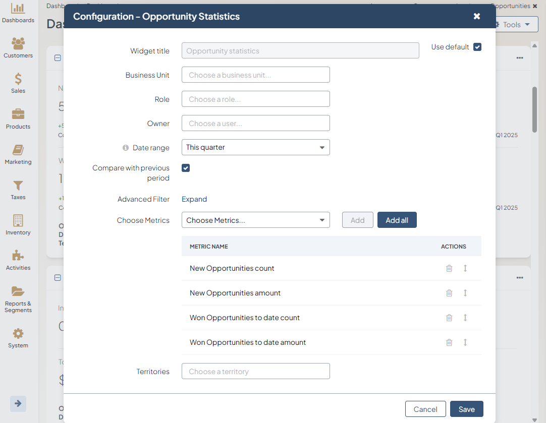
Task: Click the page vertical scrollbar thumb
Action: [x=534, y=108]
